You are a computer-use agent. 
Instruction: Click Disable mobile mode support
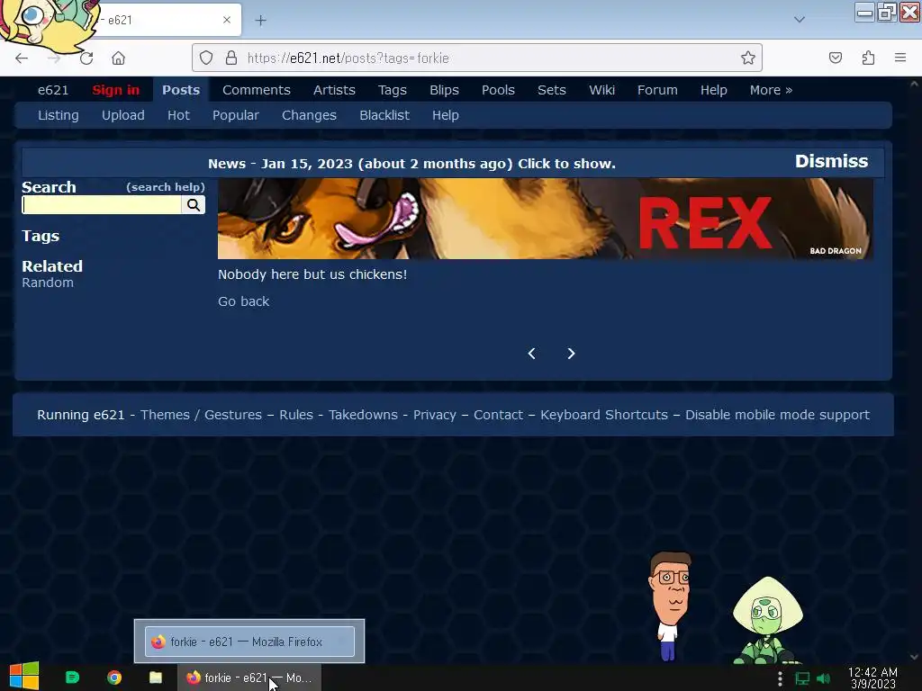pyautogui.click(x=777, y=414)
